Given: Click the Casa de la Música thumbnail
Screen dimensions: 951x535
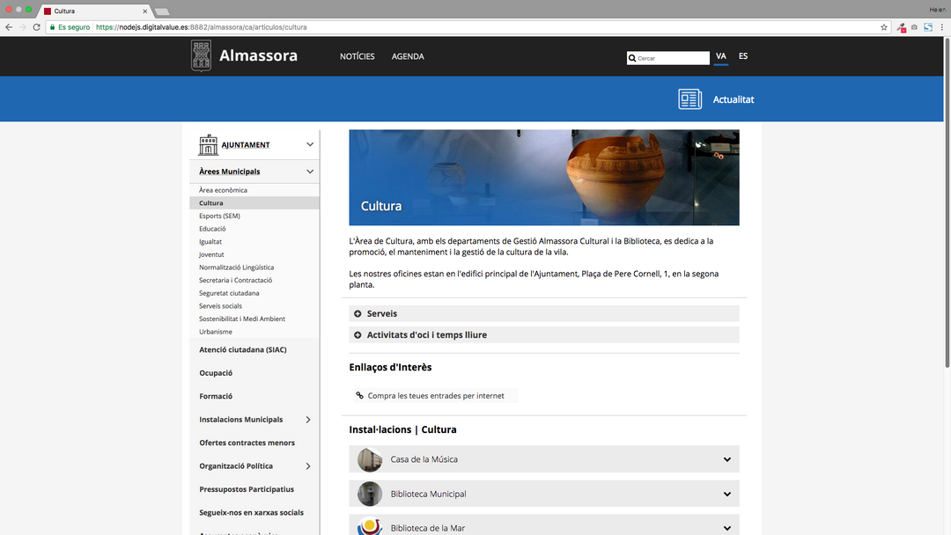Looking at the screenshot, I should [x=370, y=459].
